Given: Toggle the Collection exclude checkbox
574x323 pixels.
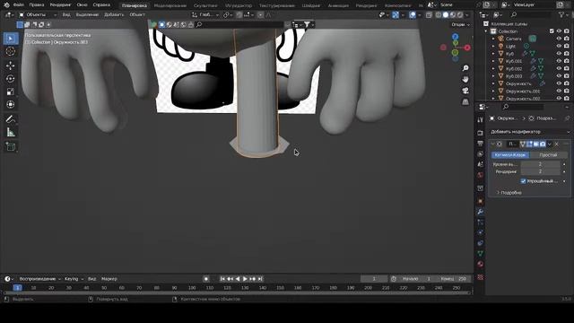Looking at the screenshot, I should click(x=552, y=31).
